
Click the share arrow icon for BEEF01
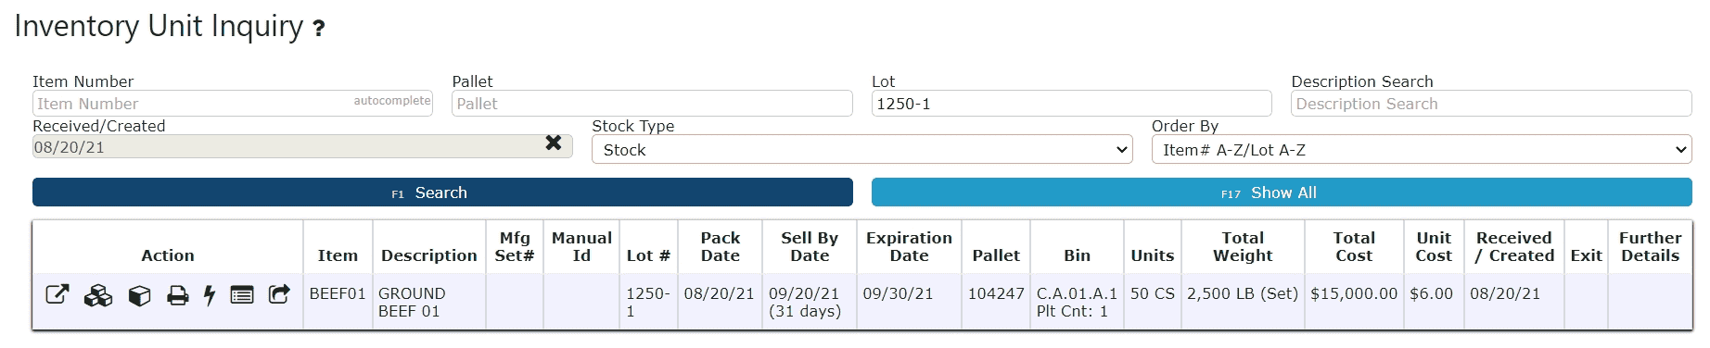tap(279, 294)
